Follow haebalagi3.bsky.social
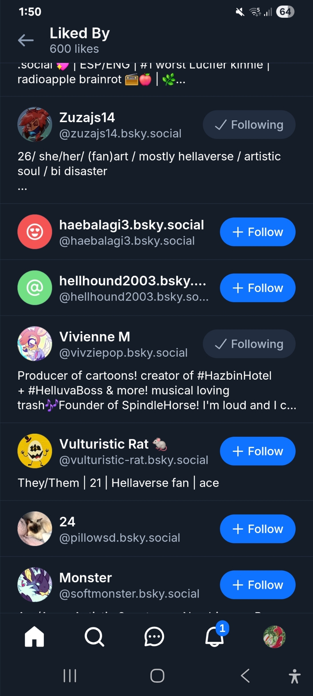The height and width of the screenshot is (696, 313). 257,232
